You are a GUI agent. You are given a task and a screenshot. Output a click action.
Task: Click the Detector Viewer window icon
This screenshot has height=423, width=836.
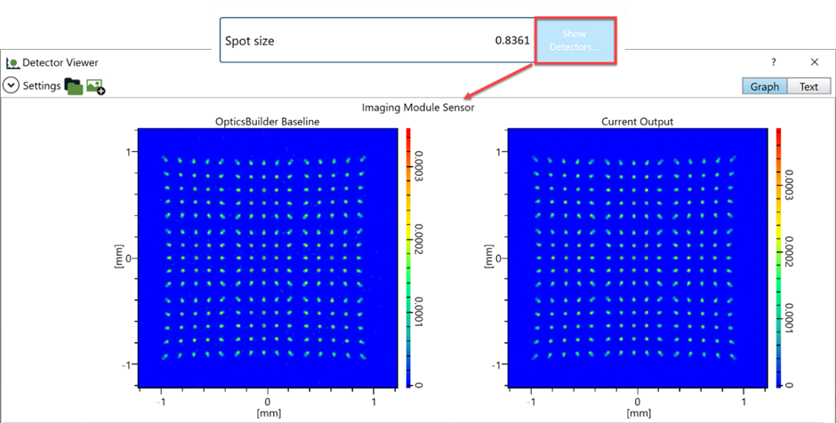pos(12,63)
